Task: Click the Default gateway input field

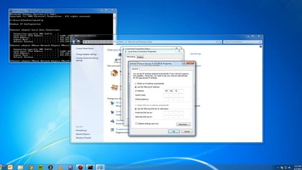Action: pyautogui.click(x=173, y=99)
